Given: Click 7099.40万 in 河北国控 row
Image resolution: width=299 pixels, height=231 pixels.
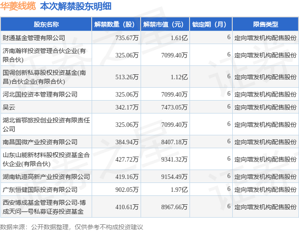Looking at the screenshot, I should (x=174, y=94).
